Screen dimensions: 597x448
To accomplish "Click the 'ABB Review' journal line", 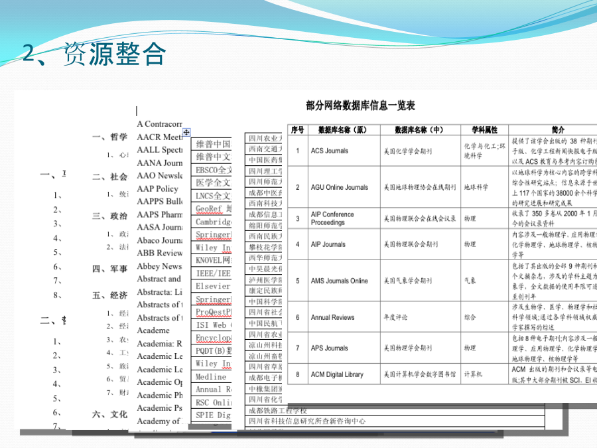I will [159, 253].
